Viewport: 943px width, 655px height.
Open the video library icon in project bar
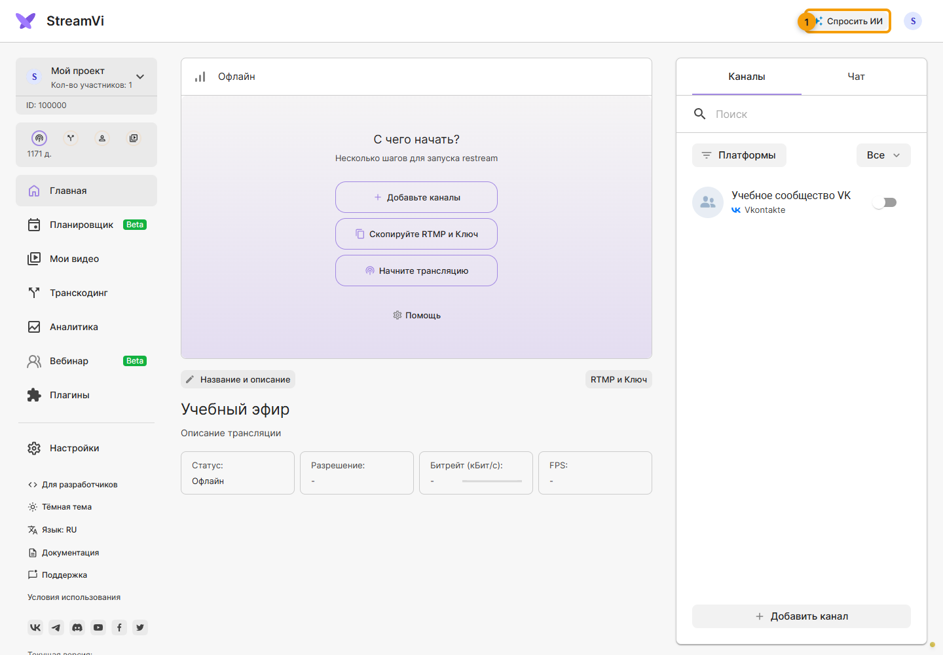pos(134,138)
